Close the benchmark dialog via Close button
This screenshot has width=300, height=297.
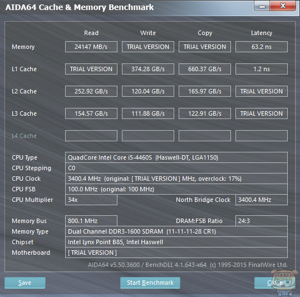(x=275, y=283)
